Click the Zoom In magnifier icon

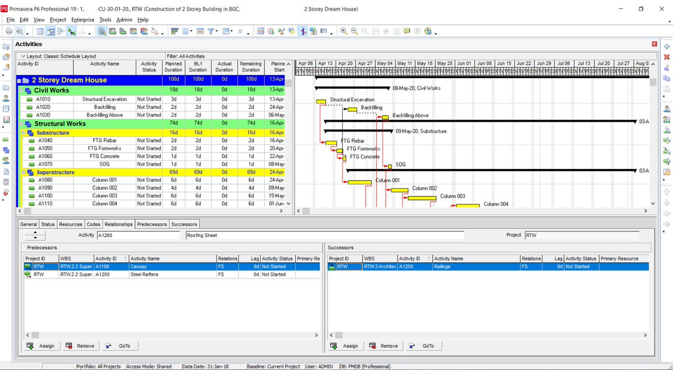click(x=343, y=31)
